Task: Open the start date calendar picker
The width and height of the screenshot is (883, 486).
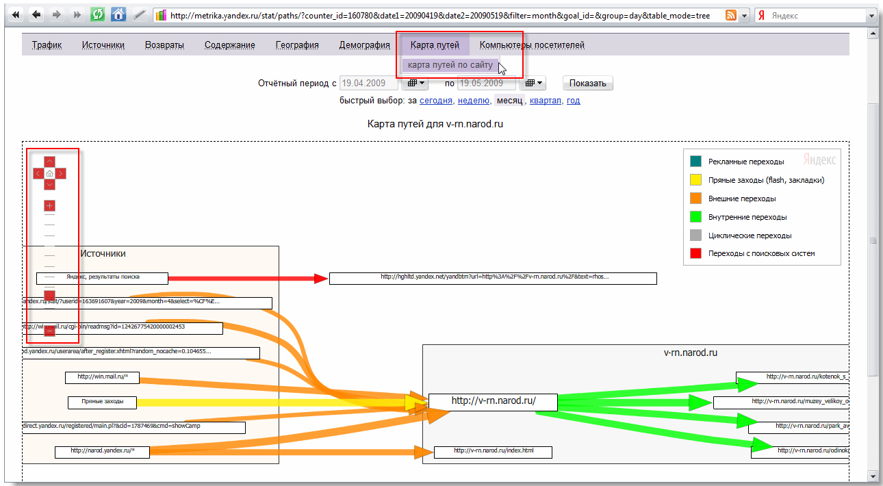Action: pos(414,84)
